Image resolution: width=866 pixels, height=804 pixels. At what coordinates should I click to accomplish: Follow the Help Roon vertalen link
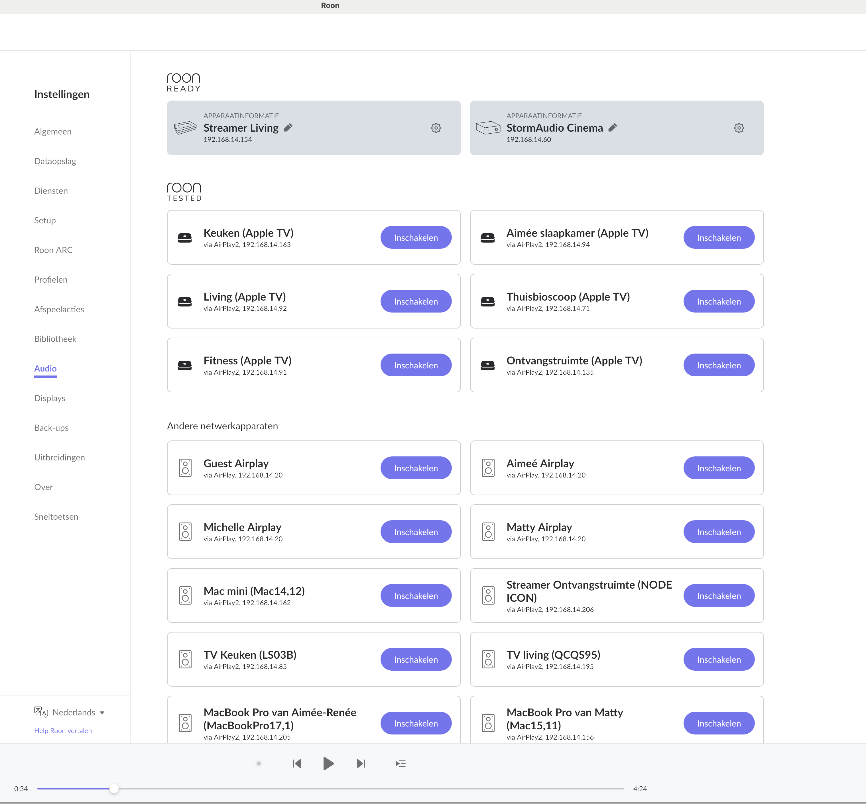[63, 730]
